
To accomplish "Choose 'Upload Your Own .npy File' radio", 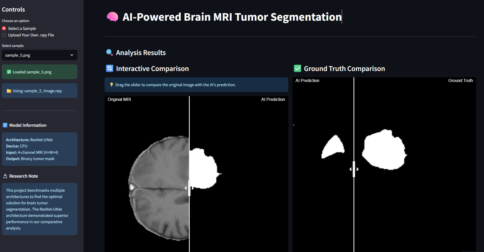I will tap(4, 35).
